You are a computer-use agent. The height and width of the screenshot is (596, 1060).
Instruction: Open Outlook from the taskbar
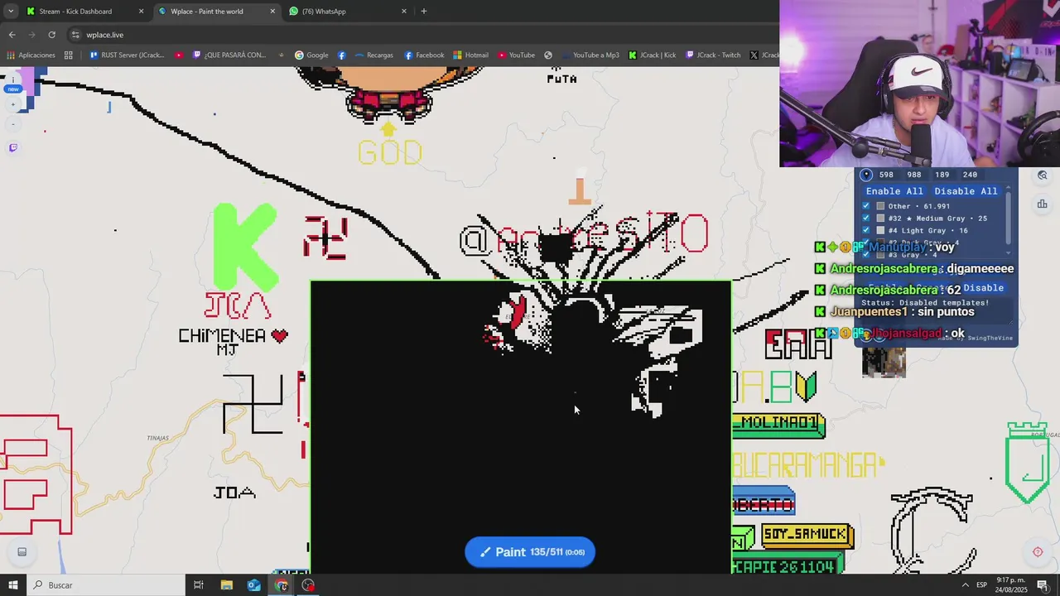(253, 585)
